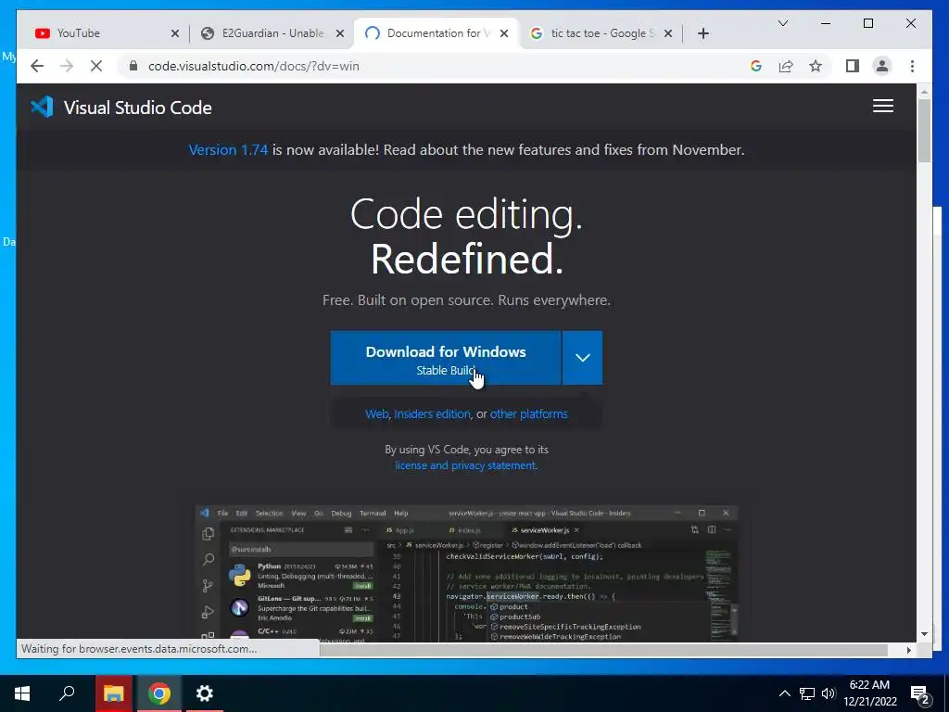This screenshot has height=712, width=949.
Task: Select the Documentation for VS Code tab
Action: pyautogui.click(x=434, y=33)
